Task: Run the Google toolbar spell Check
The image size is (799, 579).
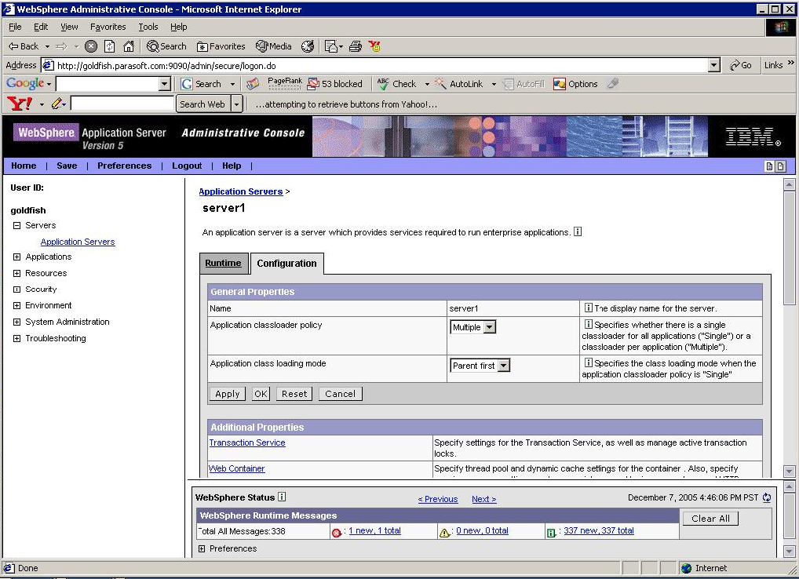Action: pyautogui.click(x=397, y=84)
